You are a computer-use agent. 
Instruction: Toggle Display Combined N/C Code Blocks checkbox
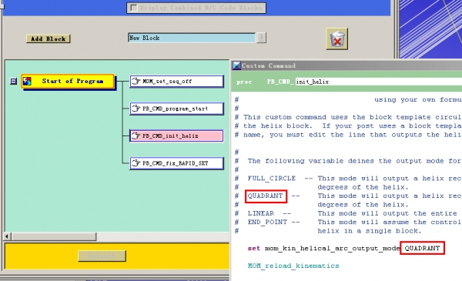pos(134,8)
